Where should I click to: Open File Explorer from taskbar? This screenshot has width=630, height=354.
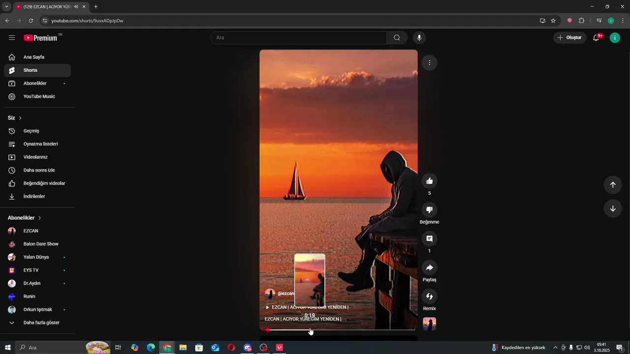183,348
